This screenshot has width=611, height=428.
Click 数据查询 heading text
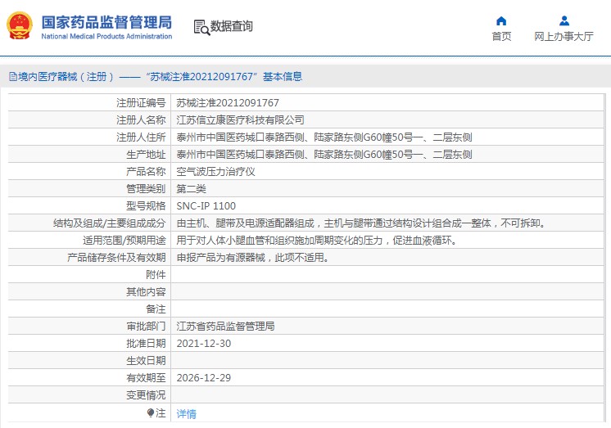point(232,26)
